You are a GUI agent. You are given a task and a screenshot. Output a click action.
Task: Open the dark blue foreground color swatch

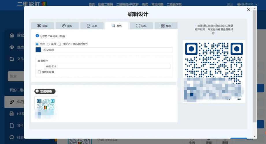pos(38,50)
